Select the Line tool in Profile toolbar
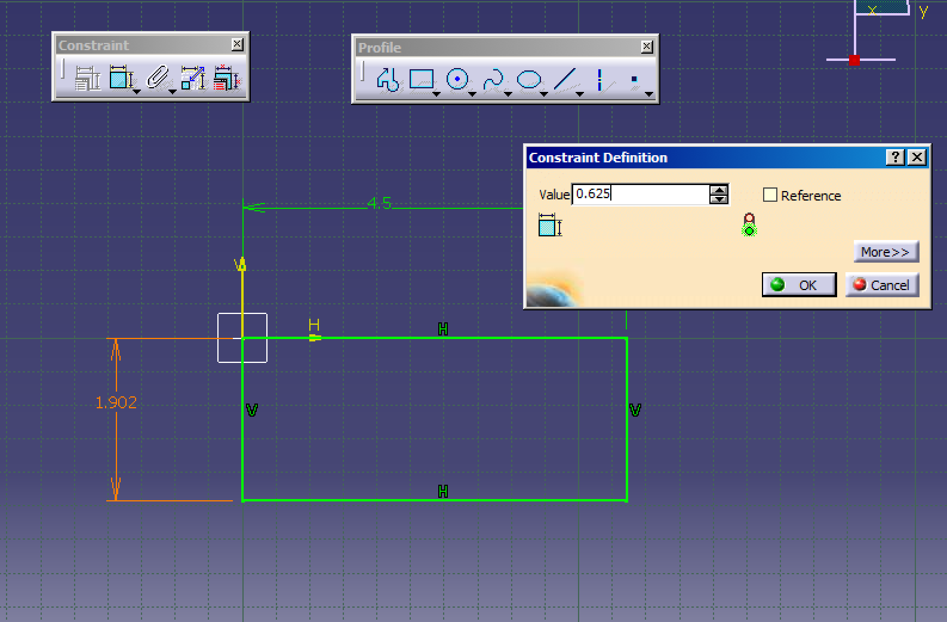Image resolution: width=947 pixels, height=622 pixels. 564,79
